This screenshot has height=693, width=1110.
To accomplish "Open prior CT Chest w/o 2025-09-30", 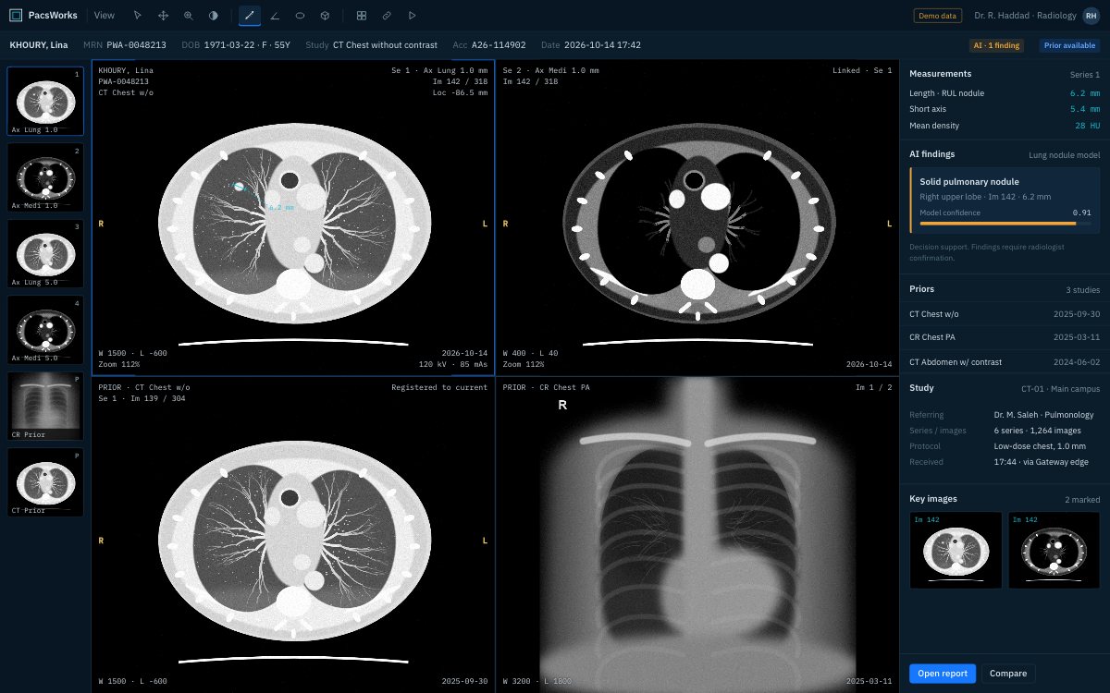I will pyautogui.click(x=1005, y=314).
